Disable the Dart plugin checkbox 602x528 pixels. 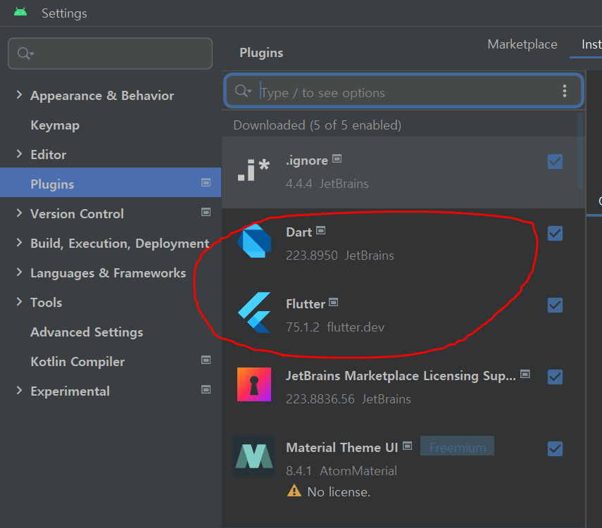(555, 234)
